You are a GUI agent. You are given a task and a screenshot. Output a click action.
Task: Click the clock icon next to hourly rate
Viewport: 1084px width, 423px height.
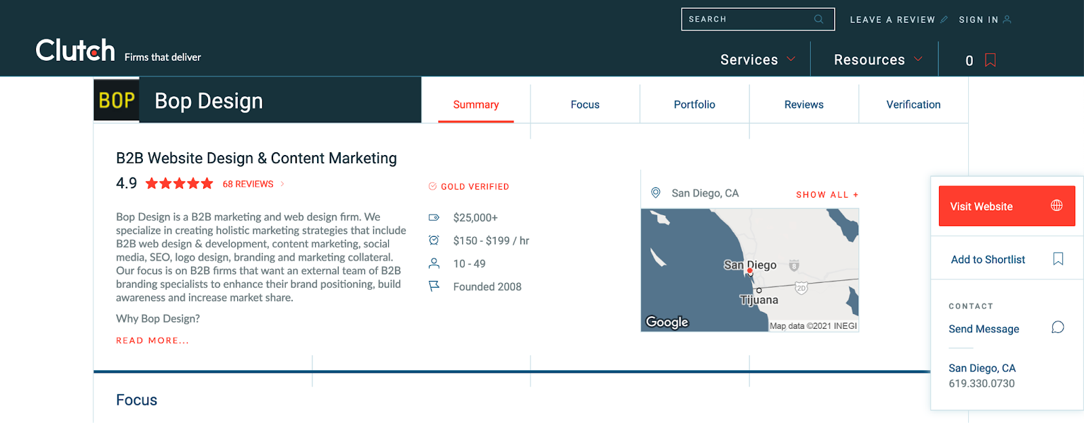434,240
